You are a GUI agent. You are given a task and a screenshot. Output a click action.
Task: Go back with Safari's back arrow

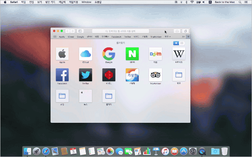tap(68, 31)
